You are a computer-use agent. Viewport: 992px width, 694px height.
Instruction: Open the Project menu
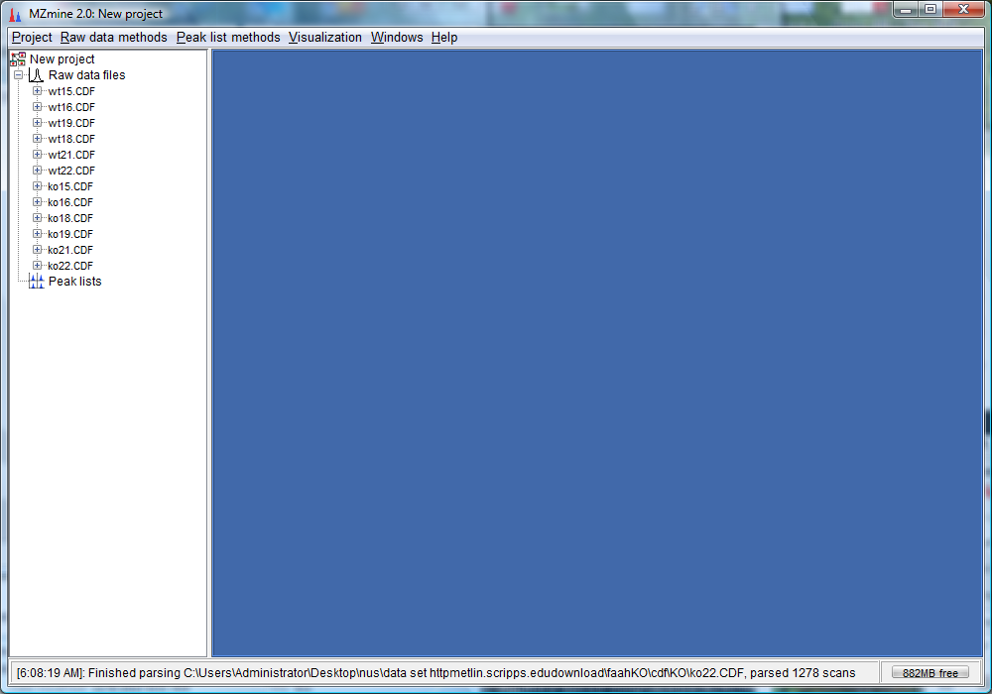tap(32, 38)
